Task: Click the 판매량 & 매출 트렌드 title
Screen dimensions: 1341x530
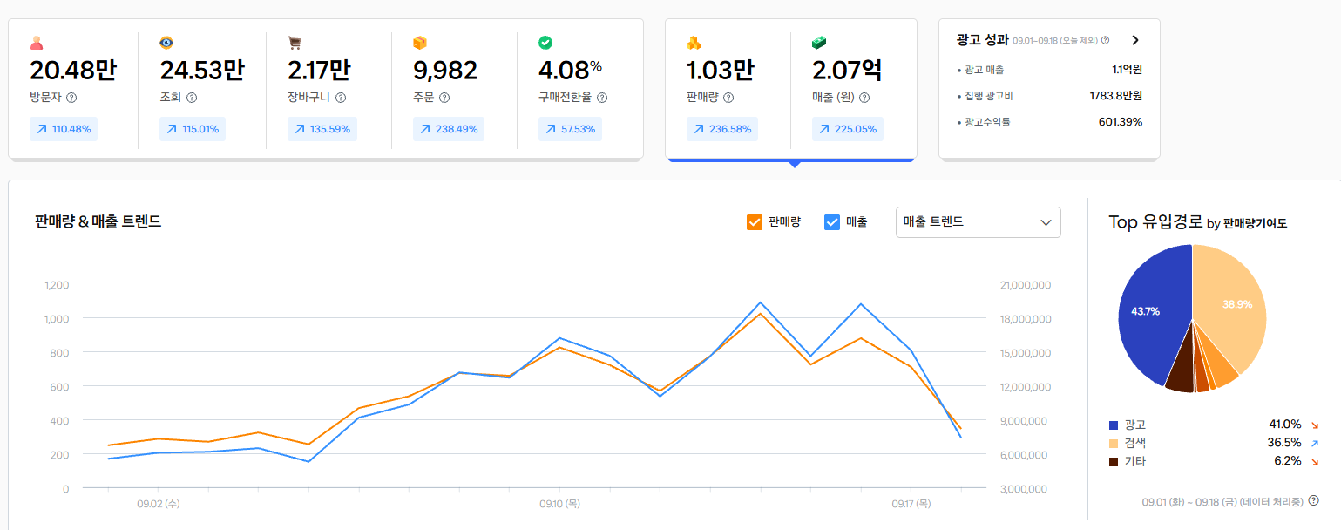Action: [98, 221]
